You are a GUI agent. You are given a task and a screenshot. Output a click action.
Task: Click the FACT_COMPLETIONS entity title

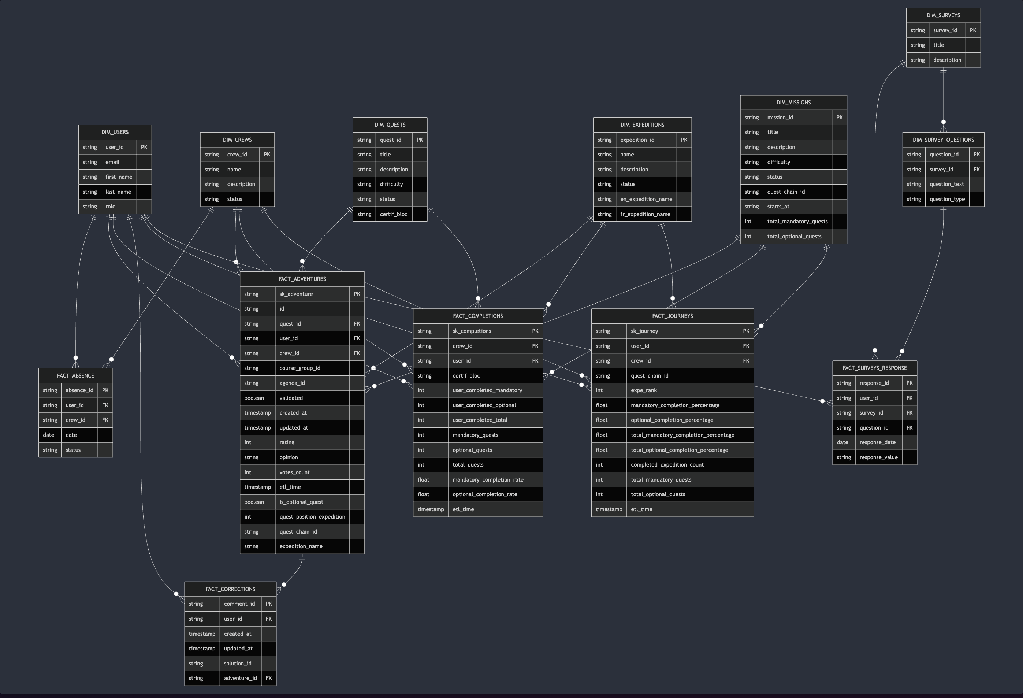coord(477,316)
